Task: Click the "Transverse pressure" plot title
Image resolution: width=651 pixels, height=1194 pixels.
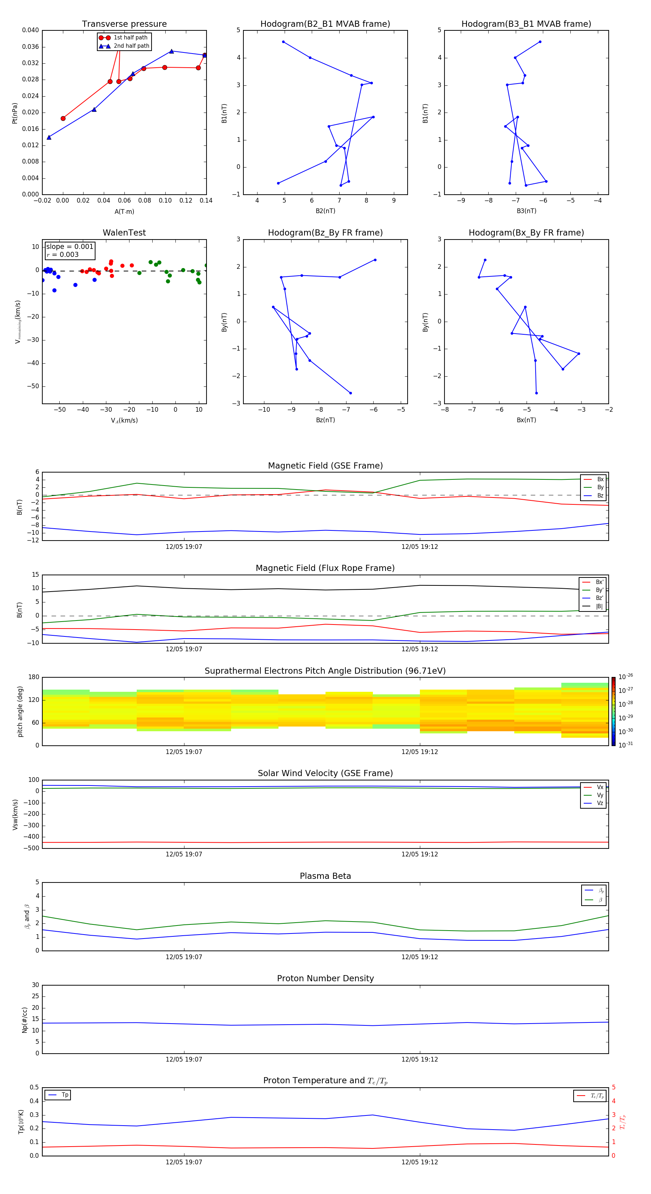Action: (124, 24)
